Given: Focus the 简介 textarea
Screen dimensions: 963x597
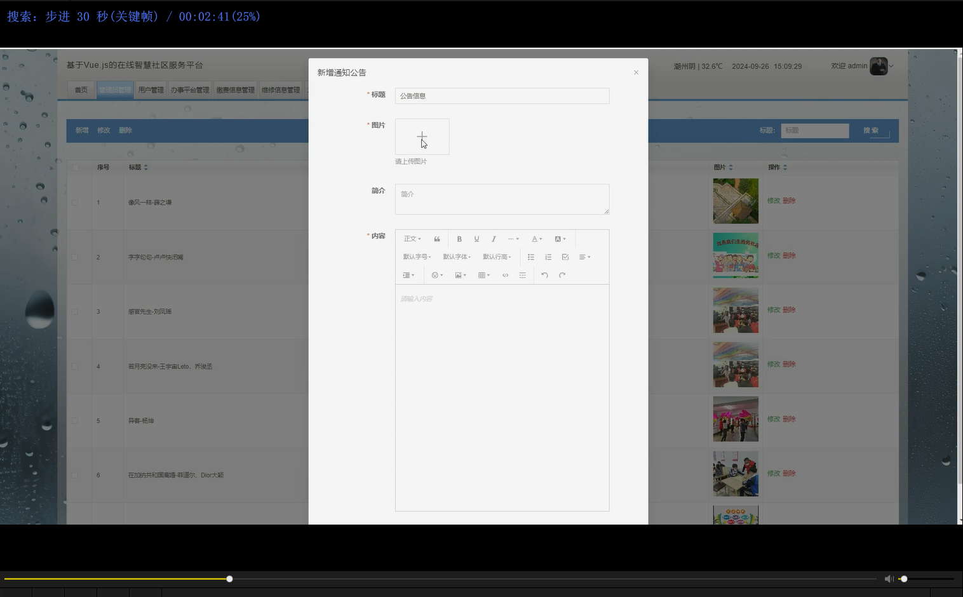Looking at the screenshot, I should pyautogui.click(x=502, y=199).
